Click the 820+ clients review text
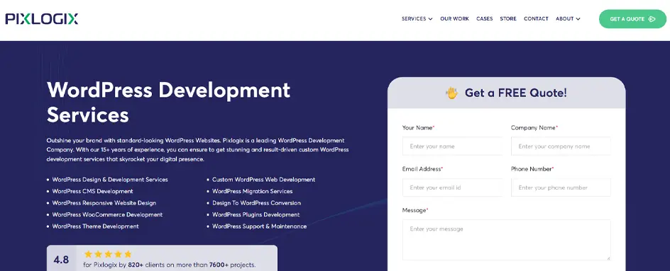Screen dimensions: 670x271 click(x=169, y=265)
